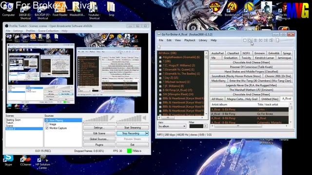Open the Scene Collection menu in OBS
The width and height of the screenshot is (312, 175).
pyautogui.click(x=48, y=31)
